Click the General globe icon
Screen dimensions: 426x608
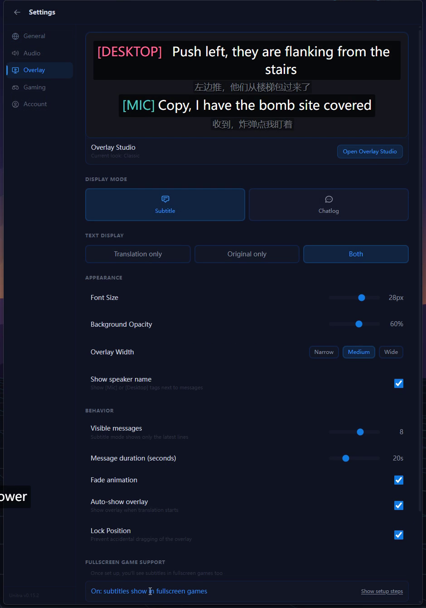[15, 36]
